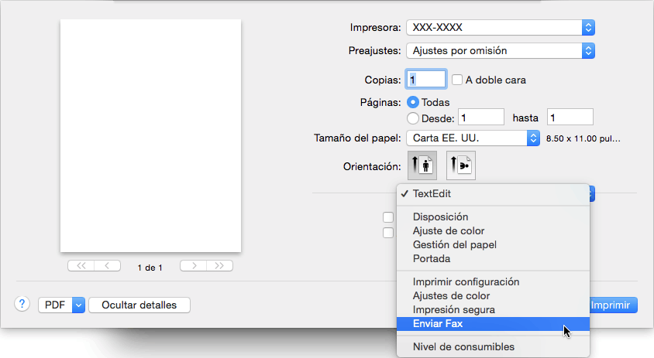The width and height of the screenshot is (654, 358).
Task: Choose Ajuste de color menu item
Action: [493, 231]
